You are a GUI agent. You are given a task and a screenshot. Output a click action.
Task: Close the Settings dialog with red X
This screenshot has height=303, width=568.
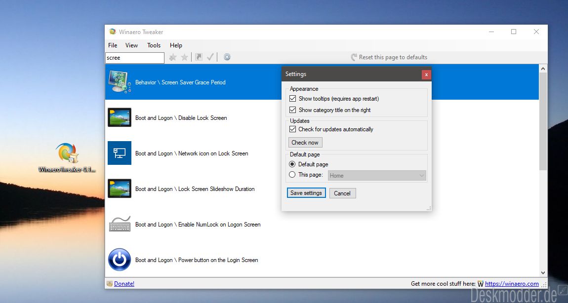426,75
